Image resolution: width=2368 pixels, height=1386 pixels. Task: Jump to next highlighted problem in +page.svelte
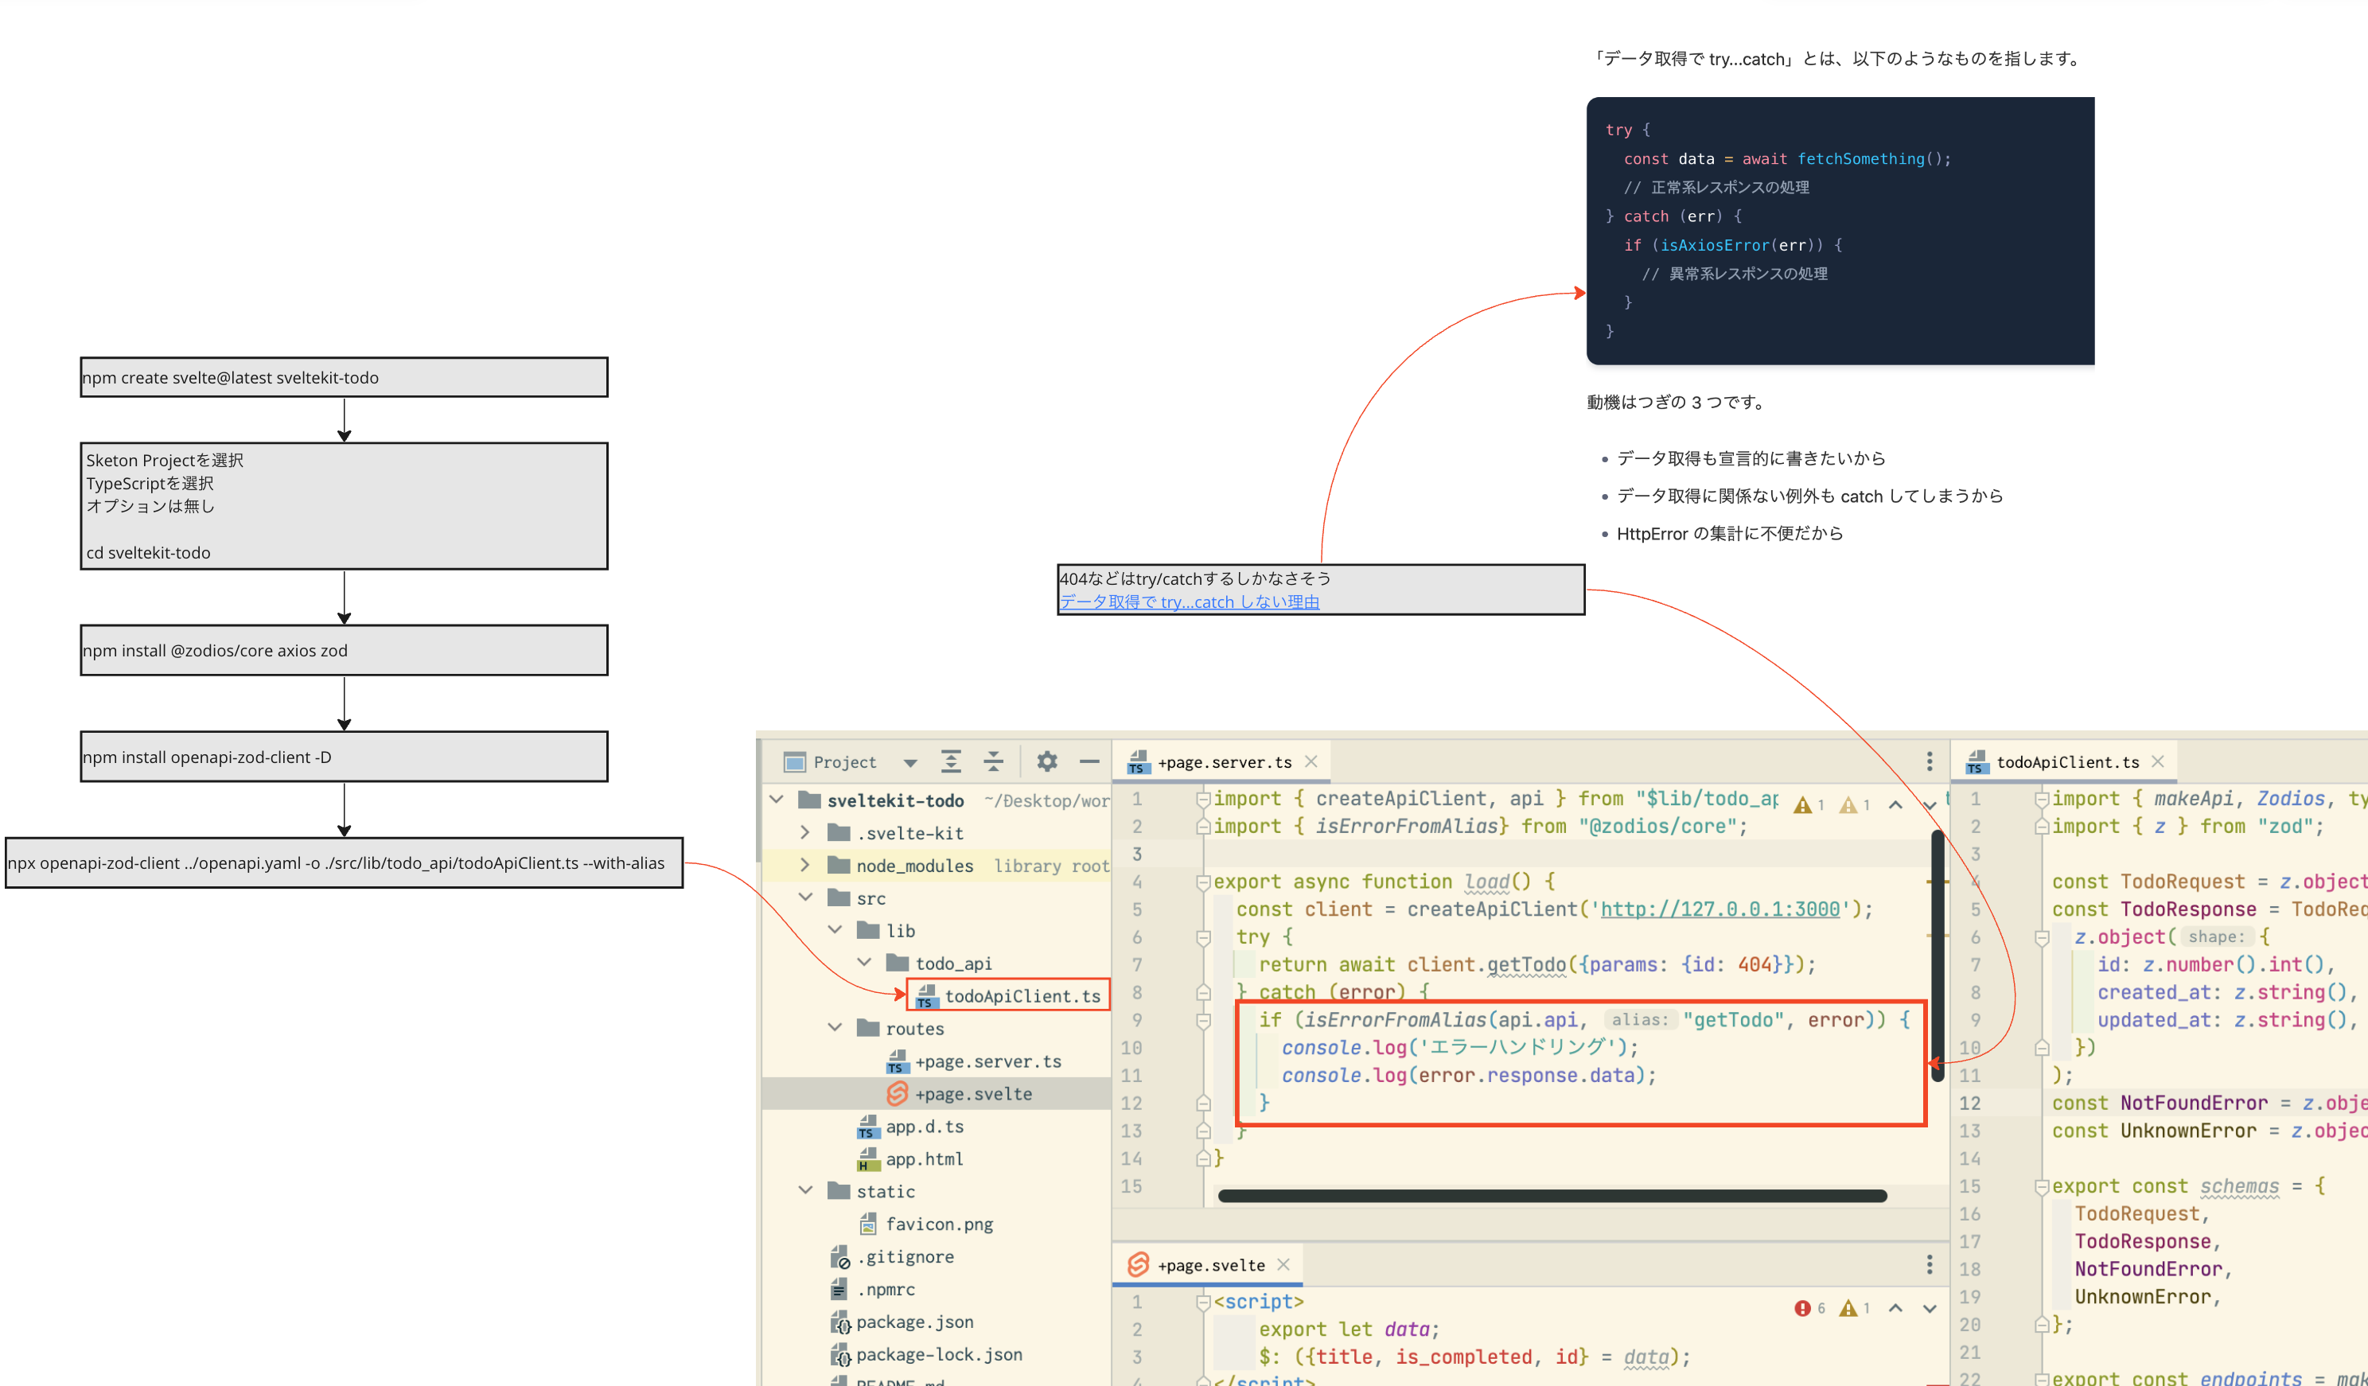pos(1929,1308)
